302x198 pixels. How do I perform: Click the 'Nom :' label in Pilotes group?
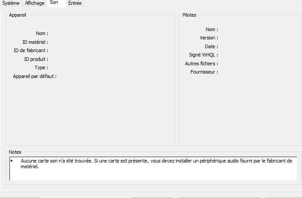coord(212,29)
